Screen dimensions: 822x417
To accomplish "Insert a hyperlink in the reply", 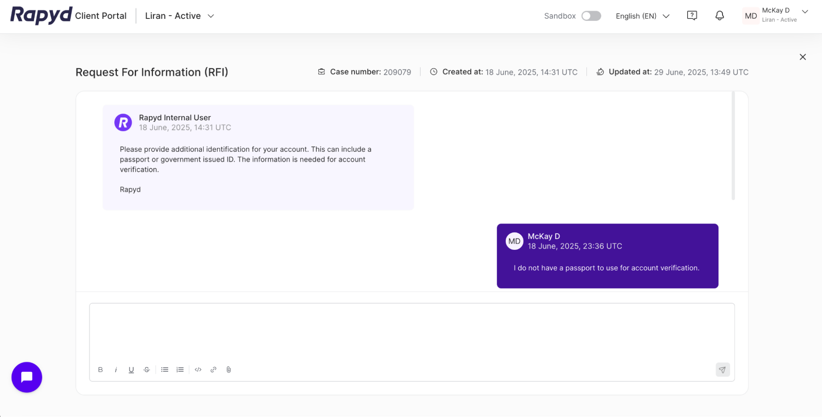I will 213,369.
